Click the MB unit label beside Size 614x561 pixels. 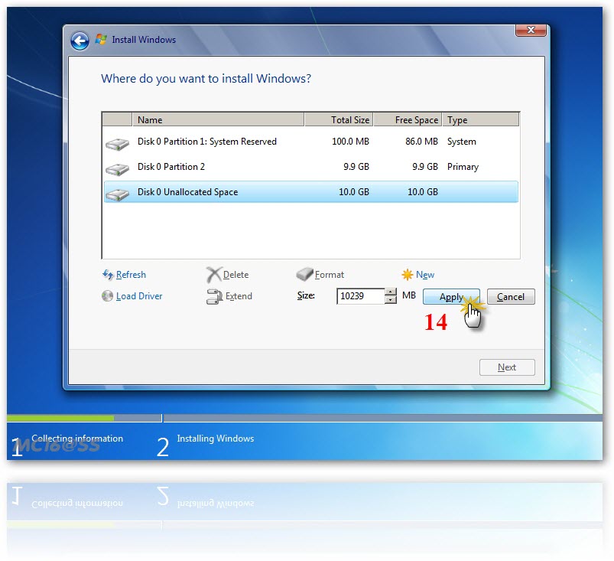coord(409,295)
